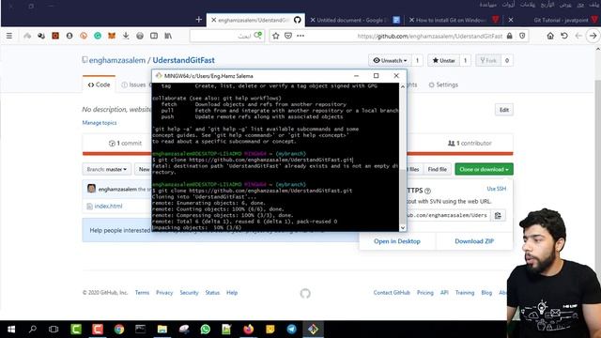Open the Unwatch dropdown on GitHub
The image size is (601, 338).
click(x=390, y=60)
